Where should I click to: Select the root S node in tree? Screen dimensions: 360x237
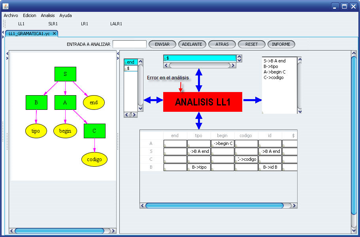tap(65, 74)
